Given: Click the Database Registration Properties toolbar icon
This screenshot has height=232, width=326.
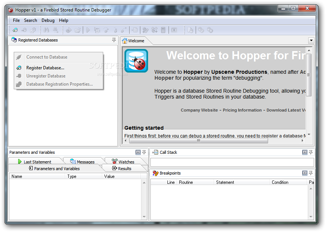Looking at the screenshot, I should (x=33, y=30).
